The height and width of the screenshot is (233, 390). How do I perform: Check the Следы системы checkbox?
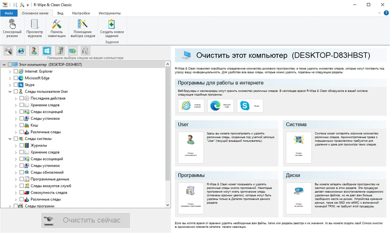pyautogui.click(x=16, y=139)
